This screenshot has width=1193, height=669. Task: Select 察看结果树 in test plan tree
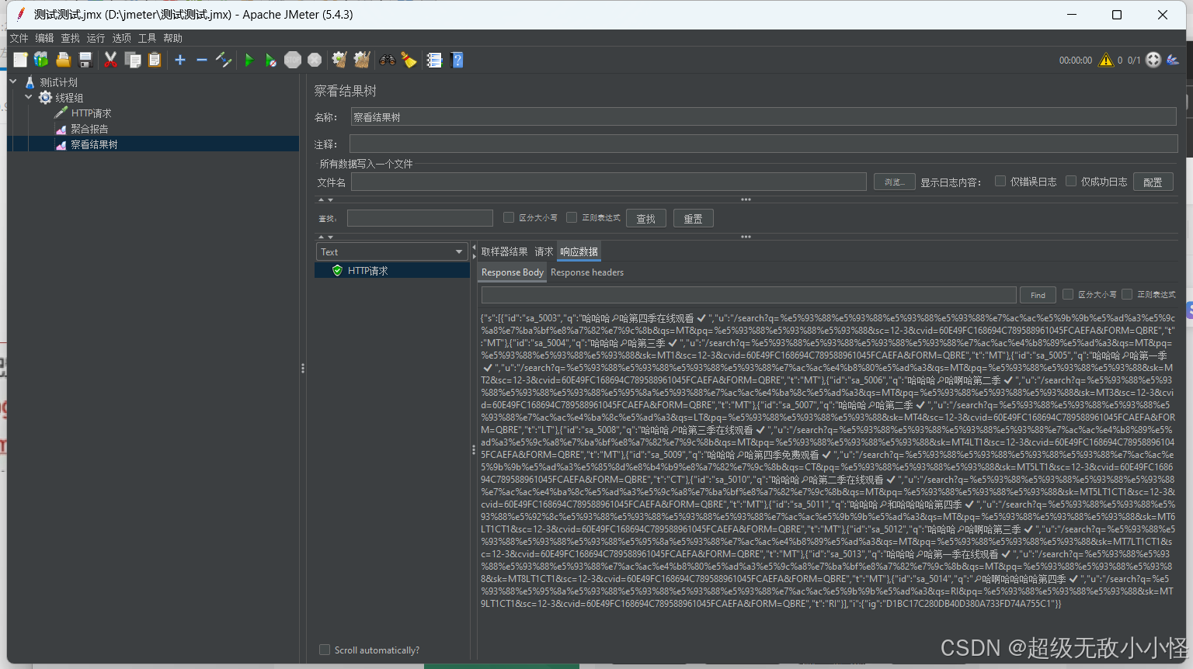point(94,144)
